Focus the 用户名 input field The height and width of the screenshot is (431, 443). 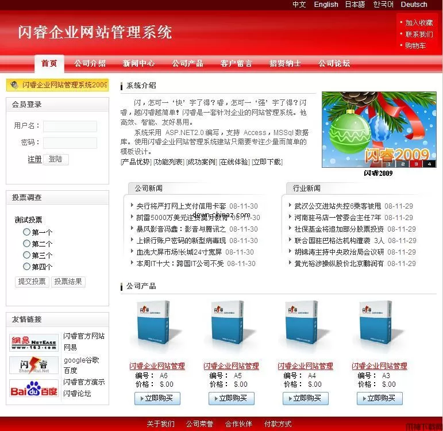pos(70,126)
